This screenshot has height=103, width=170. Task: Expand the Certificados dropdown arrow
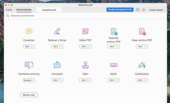coord(146,80)
